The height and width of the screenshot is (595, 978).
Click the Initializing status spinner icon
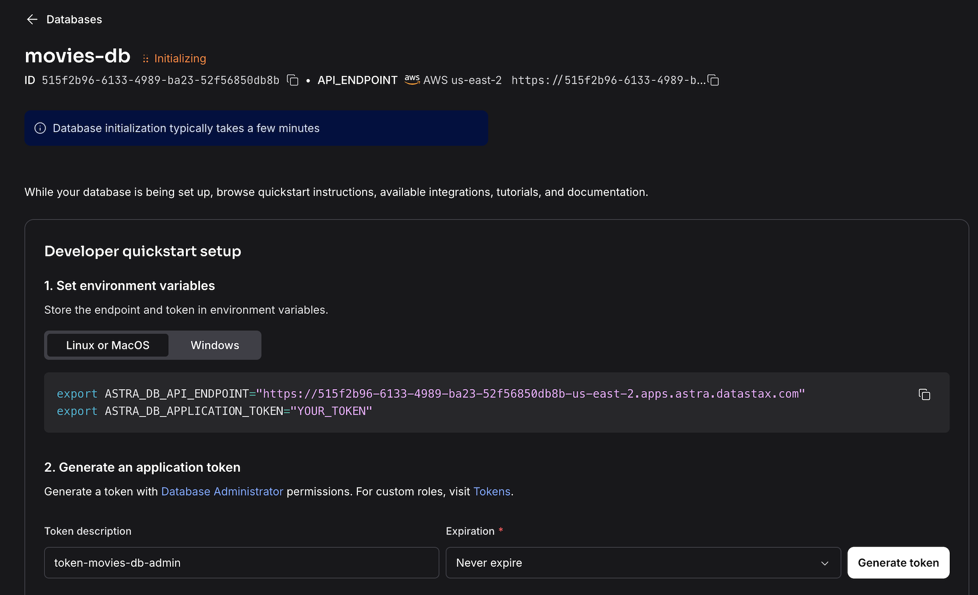(x=145, y=59)
